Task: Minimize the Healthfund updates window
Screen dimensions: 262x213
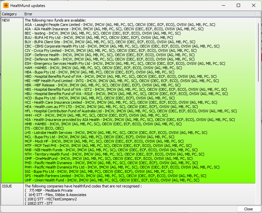Action: click(223, 6)
